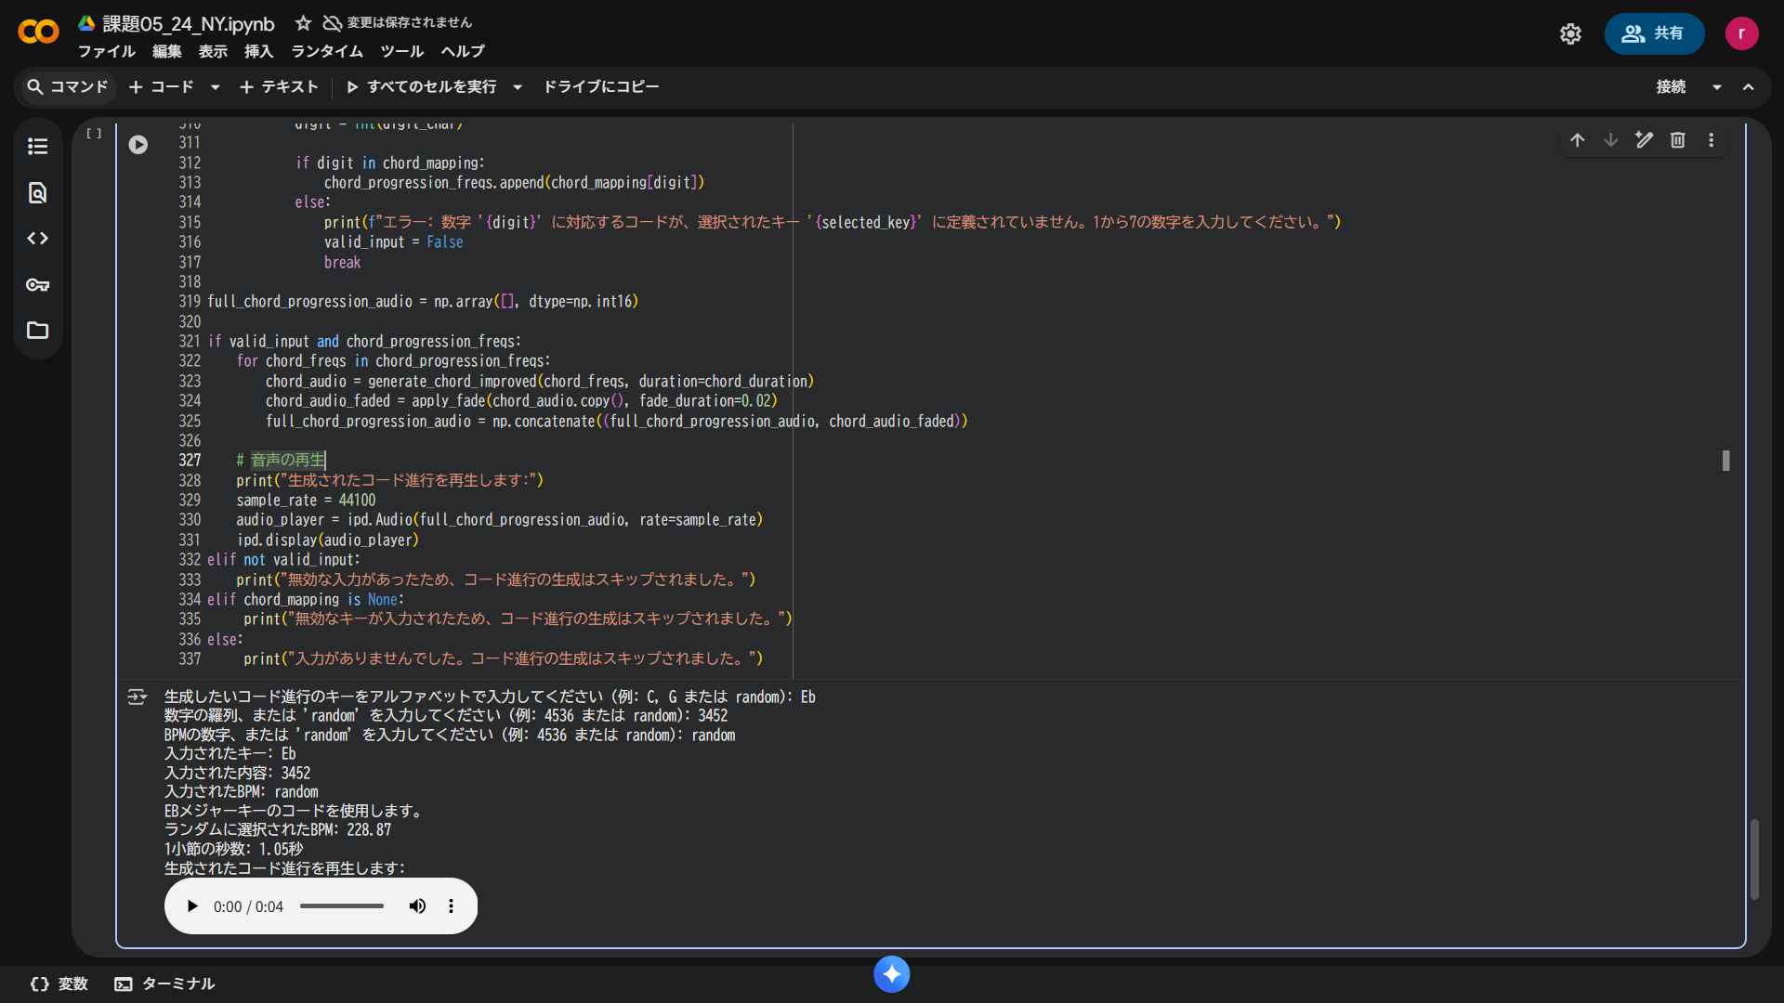Mute the audio player volume

click(x=417, y=906)
